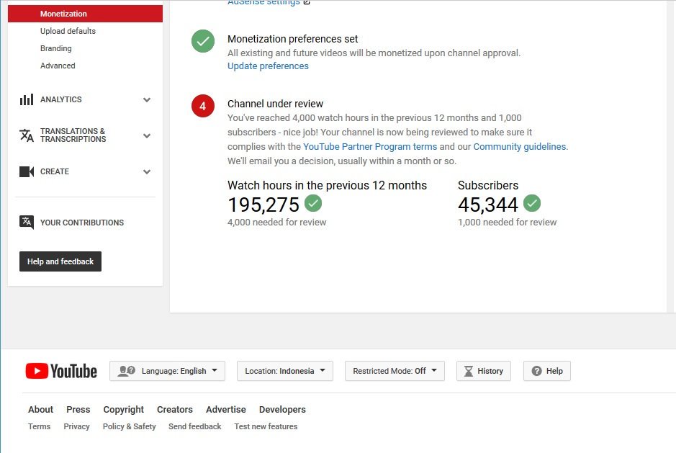
Task: Go to Branding settings
Action: click(x=55, y=48)
